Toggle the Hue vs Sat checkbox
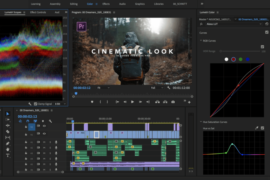 [x=262, y=128]
